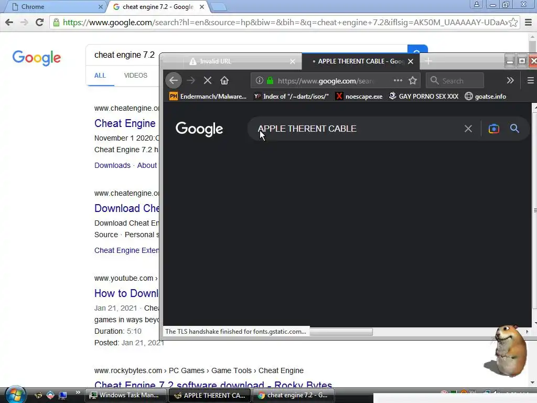Go to Firefox home page
Screen dimensions: 537x403
224,80
